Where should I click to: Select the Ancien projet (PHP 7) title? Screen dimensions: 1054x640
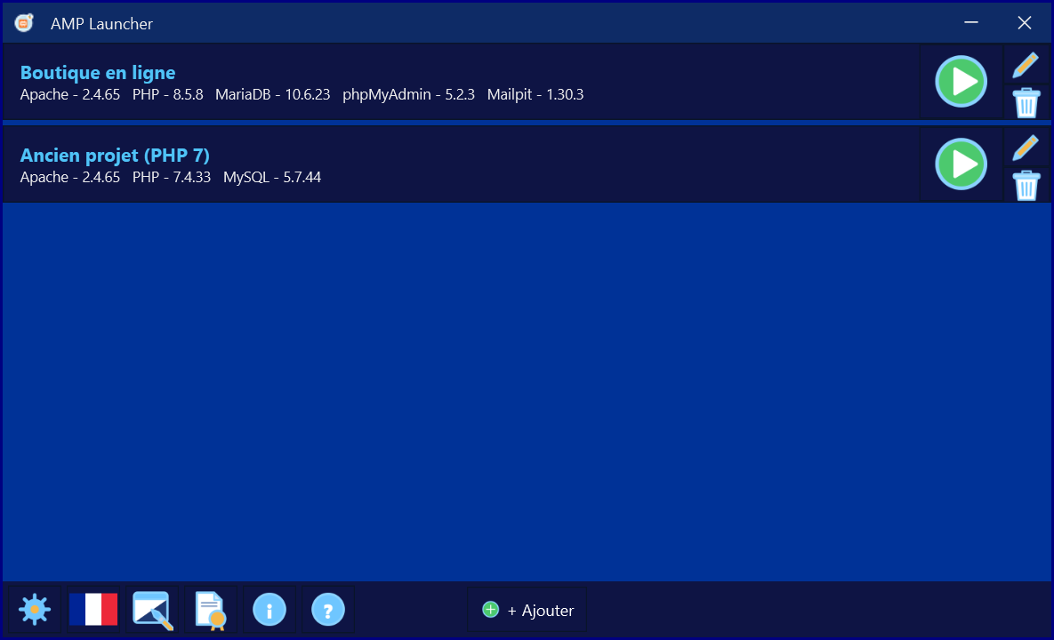coord(115,156)
